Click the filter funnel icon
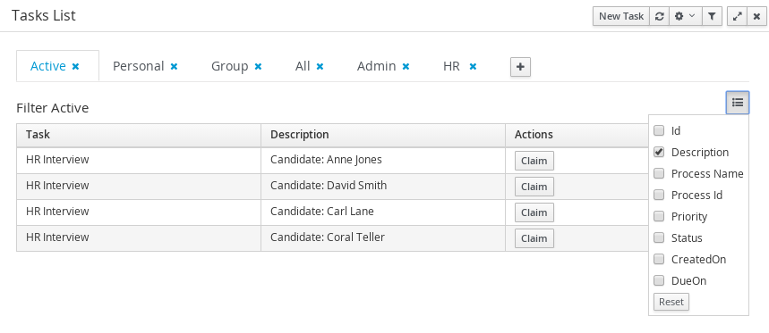 pyautogui.click(x=712, y=16)
